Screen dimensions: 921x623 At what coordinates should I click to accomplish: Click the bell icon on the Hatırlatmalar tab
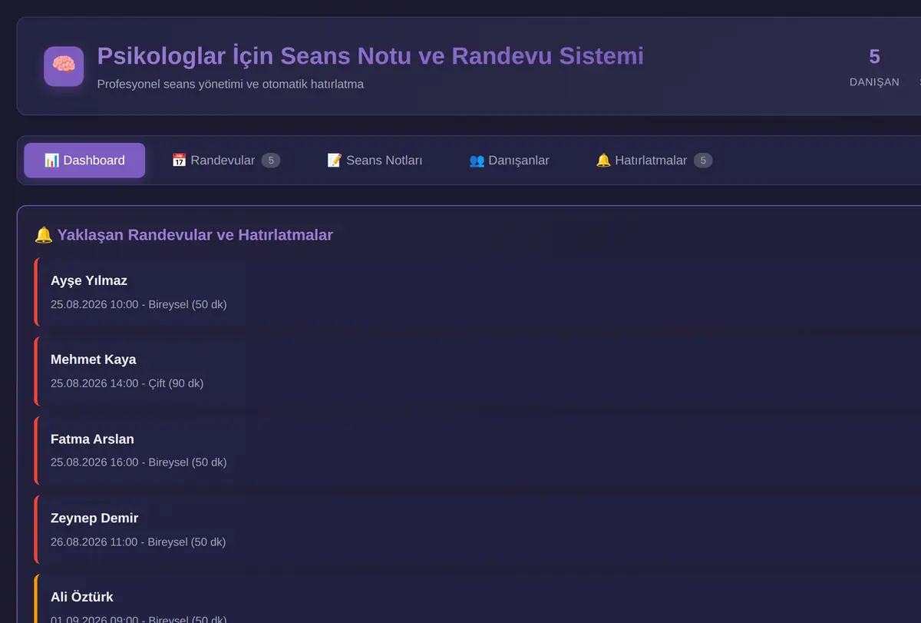(x=603, y=161)
